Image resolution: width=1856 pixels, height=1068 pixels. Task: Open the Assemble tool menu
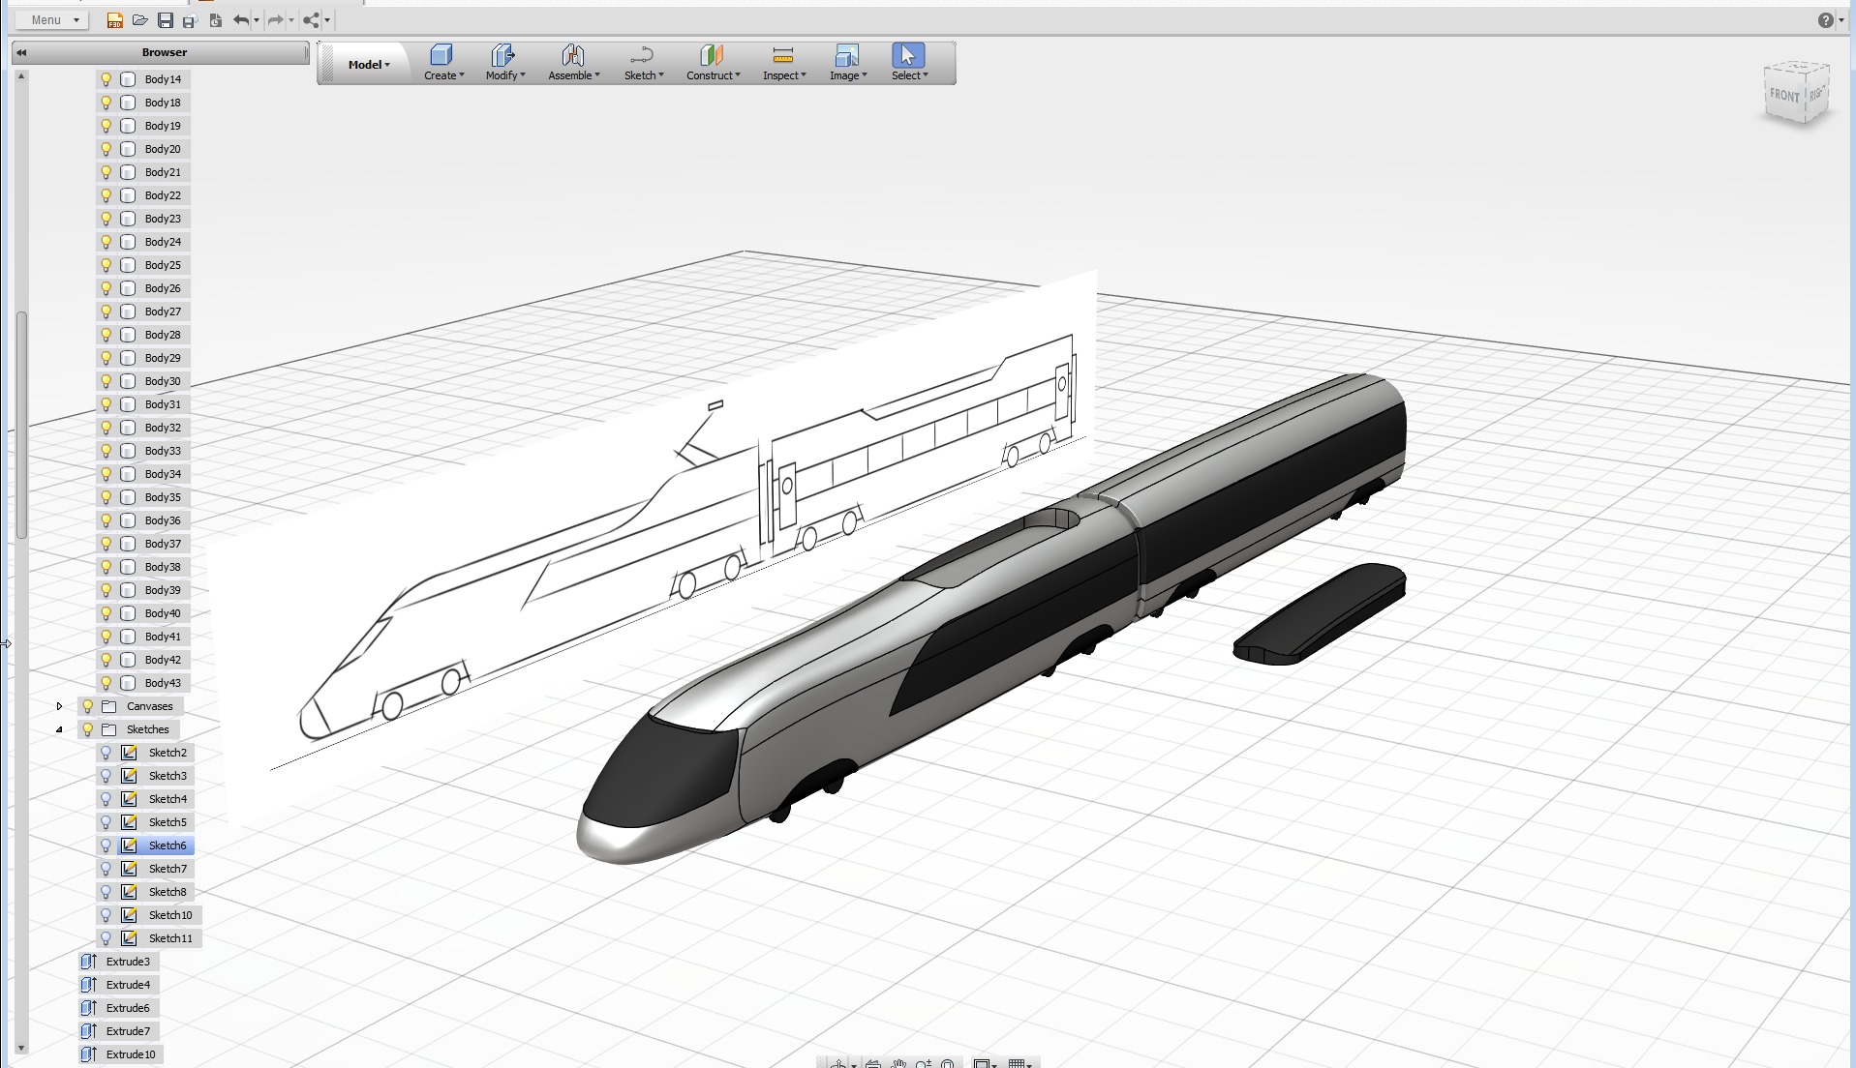tap(572, 62)
